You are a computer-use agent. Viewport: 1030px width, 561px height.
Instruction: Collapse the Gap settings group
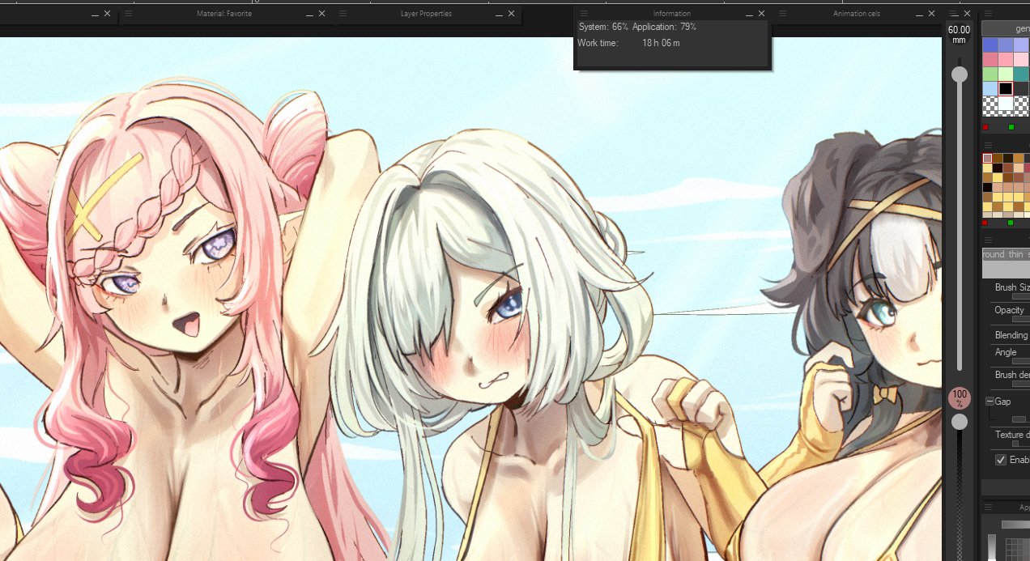coord(990,402)
